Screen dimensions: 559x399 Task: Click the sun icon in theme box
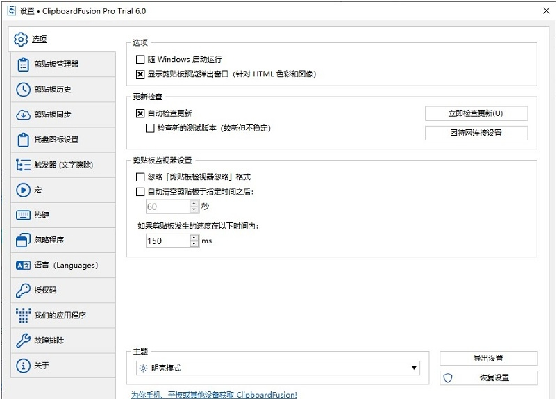pyautogui.click(x=143, y=368)
